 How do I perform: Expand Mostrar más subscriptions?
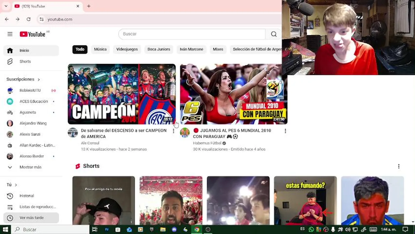(31, 167)
